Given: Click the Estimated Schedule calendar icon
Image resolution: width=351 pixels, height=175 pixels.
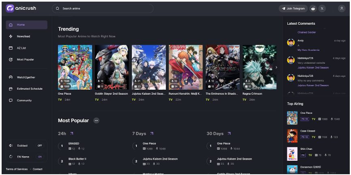Looking at the screenshot, I should pos(11,89).
